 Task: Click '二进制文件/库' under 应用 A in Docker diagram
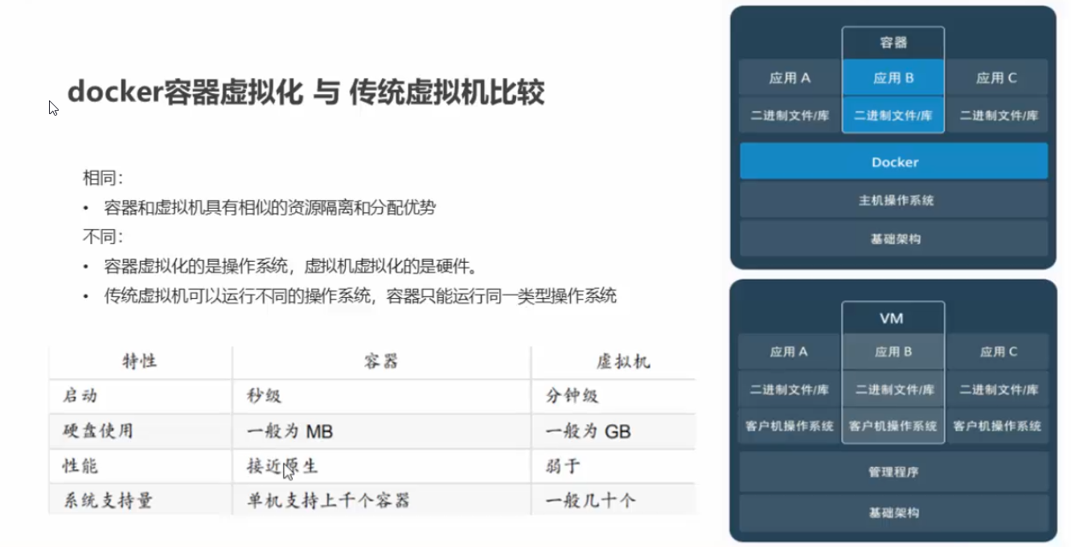point(790,115)
